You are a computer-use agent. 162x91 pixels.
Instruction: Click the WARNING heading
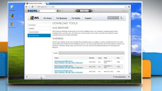[58, 39]
